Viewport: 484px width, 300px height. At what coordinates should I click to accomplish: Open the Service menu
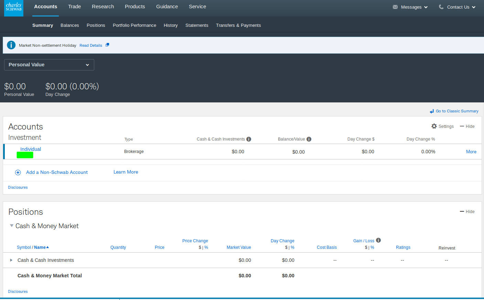coord(197,7)
